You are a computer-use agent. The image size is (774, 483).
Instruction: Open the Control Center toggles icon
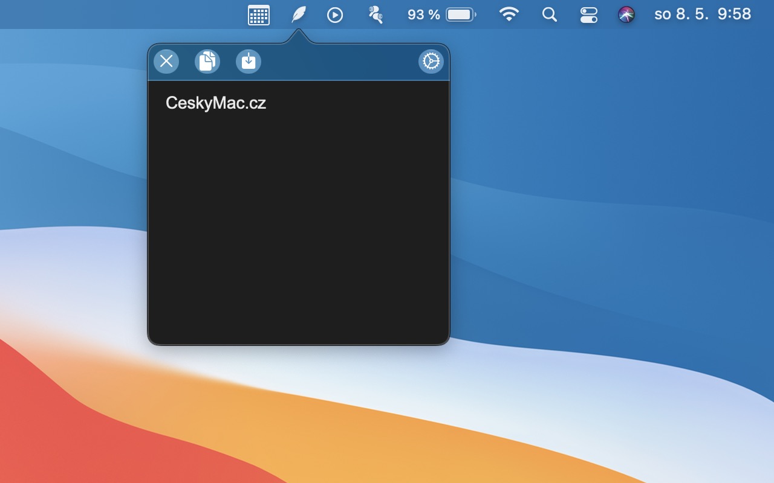point(588,14)
